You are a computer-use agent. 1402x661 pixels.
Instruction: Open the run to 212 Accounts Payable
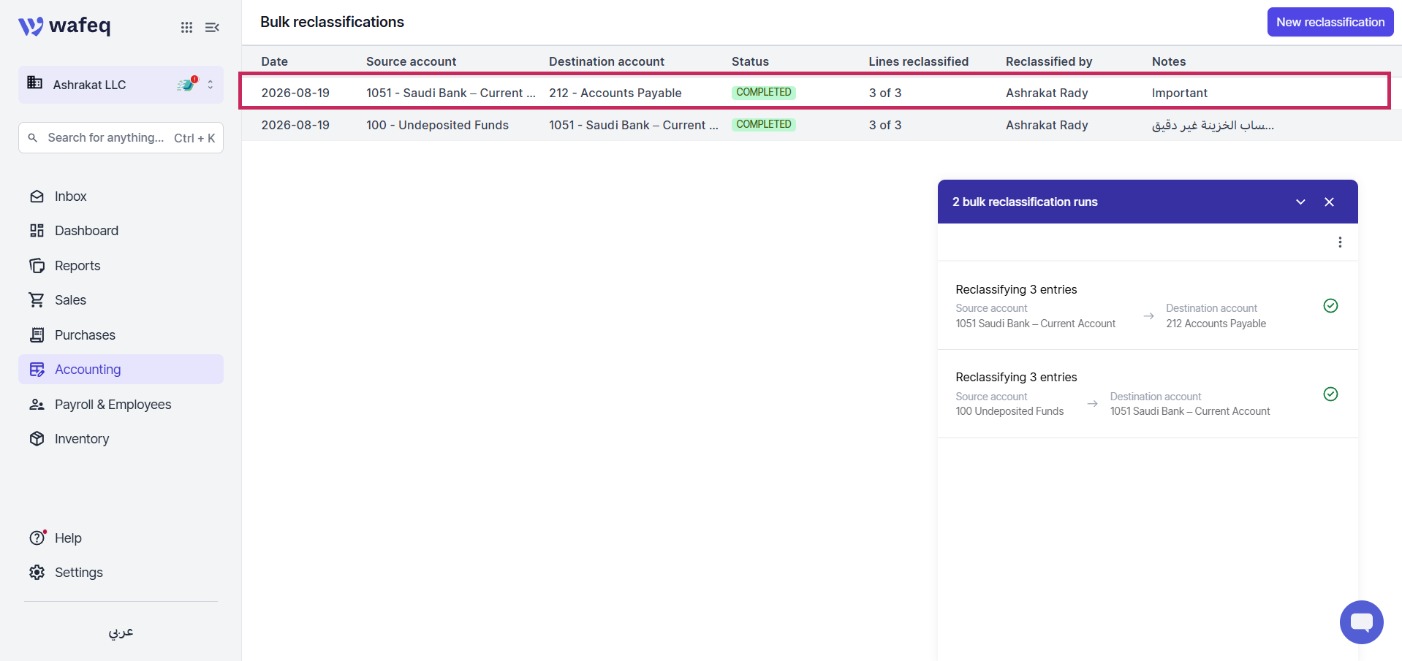click(1148, 305)
